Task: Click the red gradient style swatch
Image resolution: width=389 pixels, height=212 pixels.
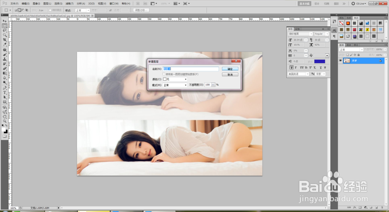Action: (348, 23)
